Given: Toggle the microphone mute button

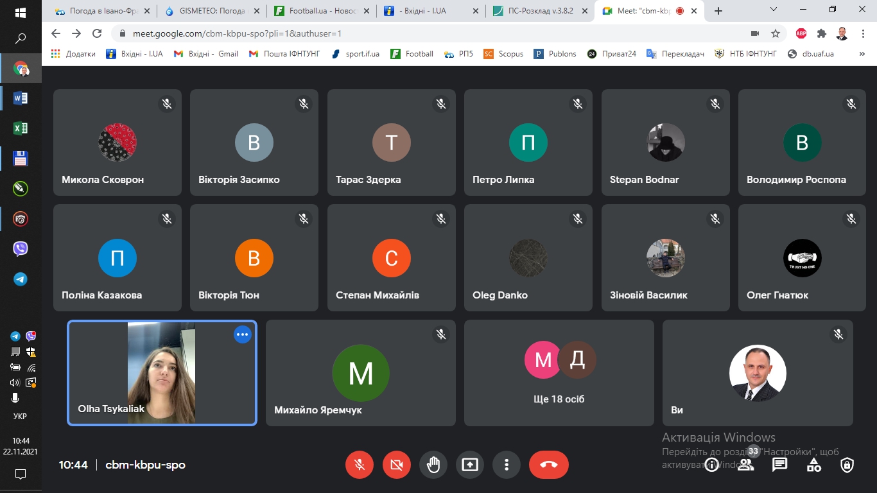Looking at the screenshot, I should tap(360, 465).
